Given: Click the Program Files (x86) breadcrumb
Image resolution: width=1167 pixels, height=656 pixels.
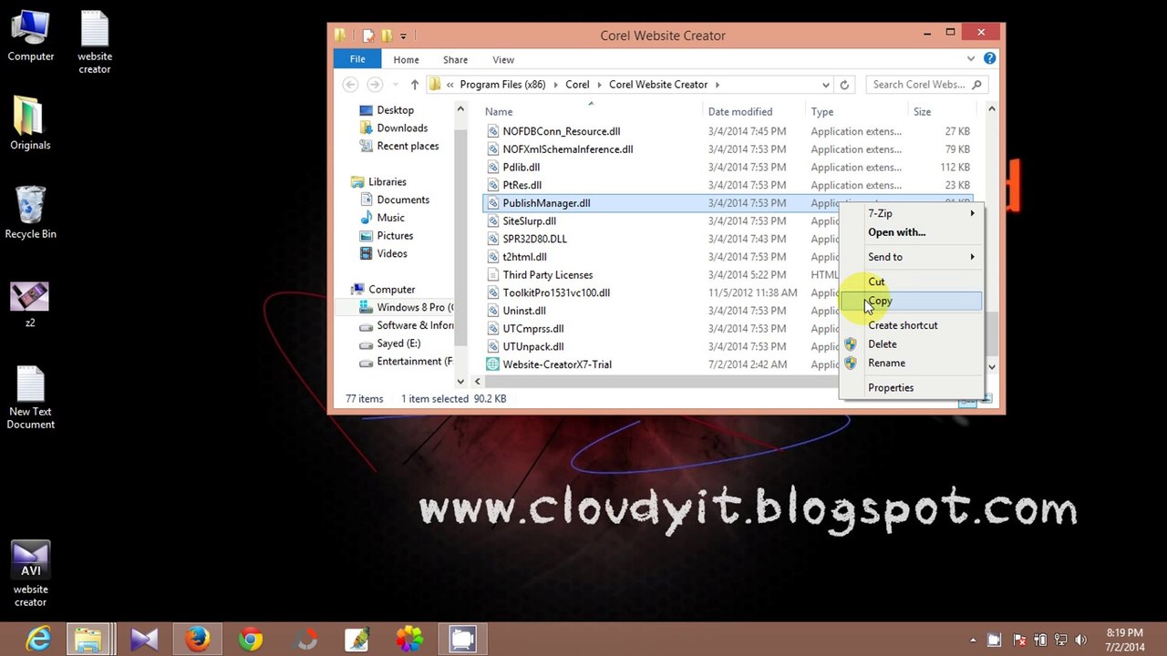Looking at the screenshot, I should pyautogui.click(x=502, y=85).
